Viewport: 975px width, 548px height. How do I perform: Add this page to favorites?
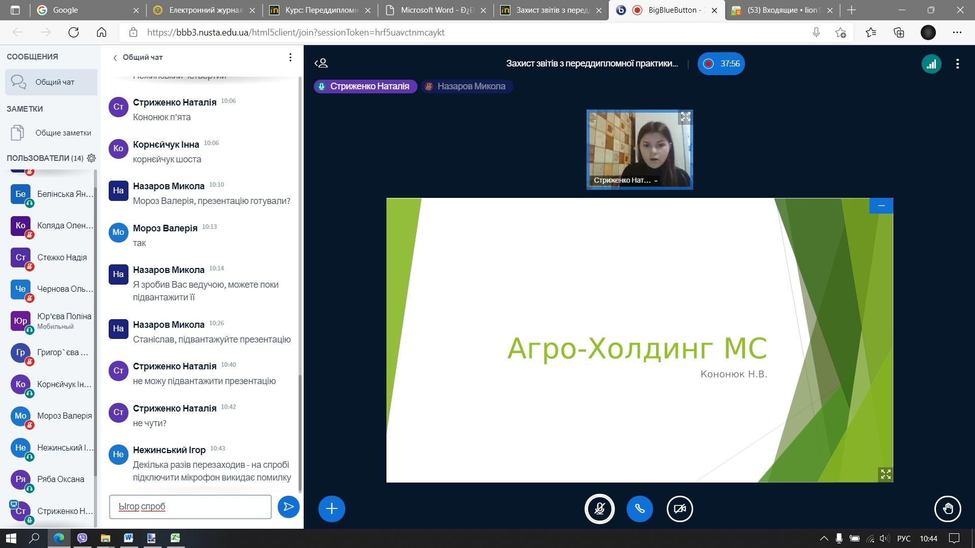[840, 32]
